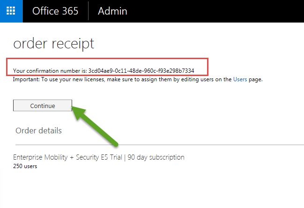
Task: Click the Office 365 header title
Action: pos(55,11)
